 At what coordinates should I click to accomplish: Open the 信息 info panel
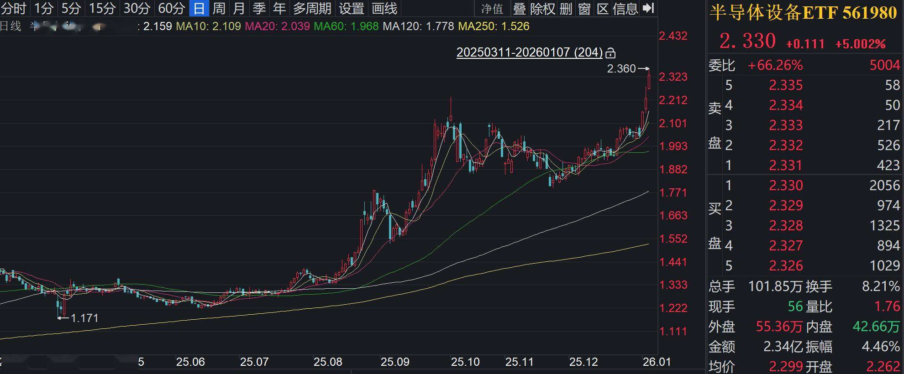[x=625, y=9]
